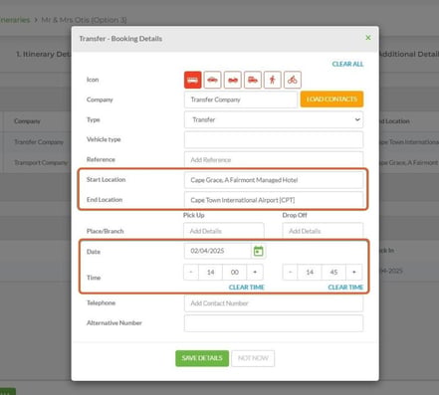Click the pick up hour value 14
Screen dimensions: 439x395
pyautogui.click(x=211, y=273)
